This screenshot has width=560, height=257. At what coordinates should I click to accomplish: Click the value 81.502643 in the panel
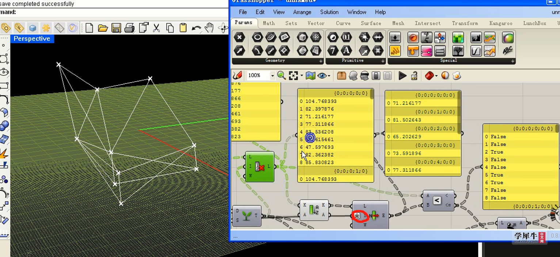point(407,120)
